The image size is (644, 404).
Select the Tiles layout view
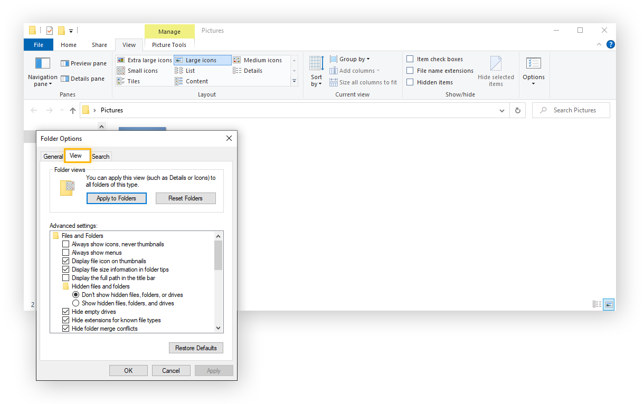coord(134,81)
